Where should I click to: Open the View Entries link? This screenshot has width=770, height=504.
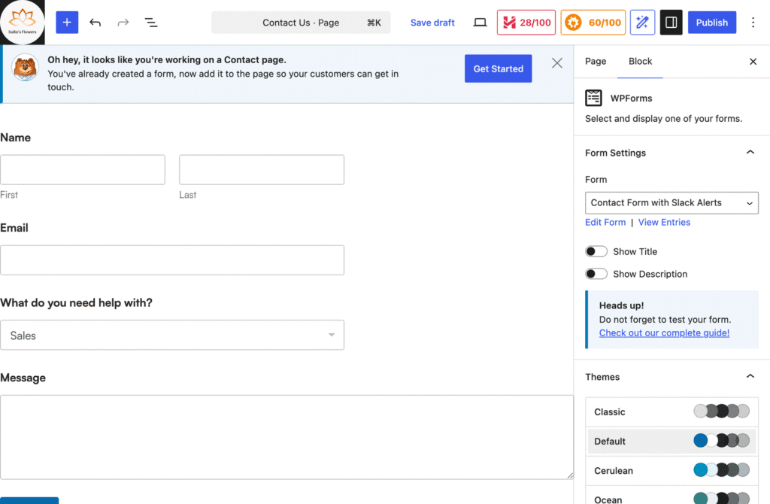click(x=664, y=222)
